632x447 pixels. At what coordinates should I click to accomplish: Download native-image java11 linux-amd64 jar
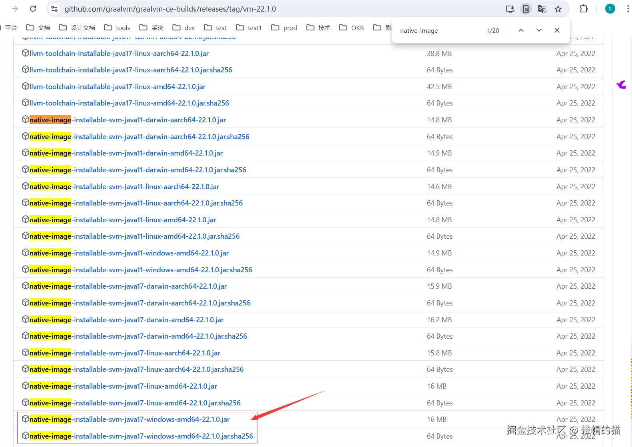point(123,220)
